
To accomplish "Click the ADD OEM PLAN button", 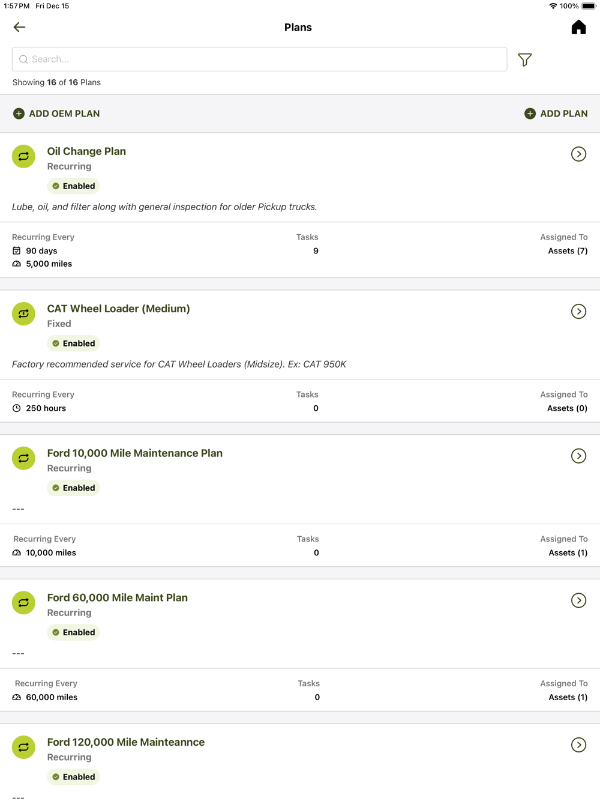I will (56, 113).
